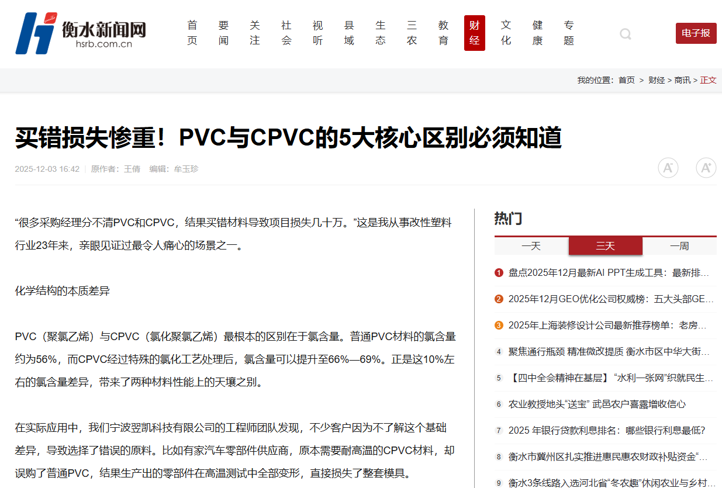Switch to the 一天 hot list tab
This screenshot has height=488, width=722.
coord(531,246)
